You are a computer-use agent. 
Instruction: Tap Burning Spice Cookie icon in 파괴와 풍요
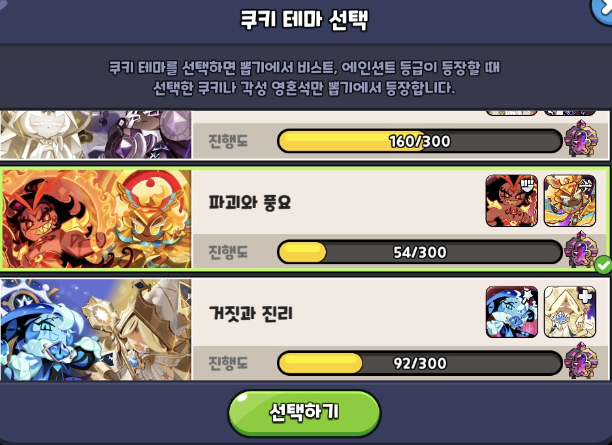click(x=511, y=201)
